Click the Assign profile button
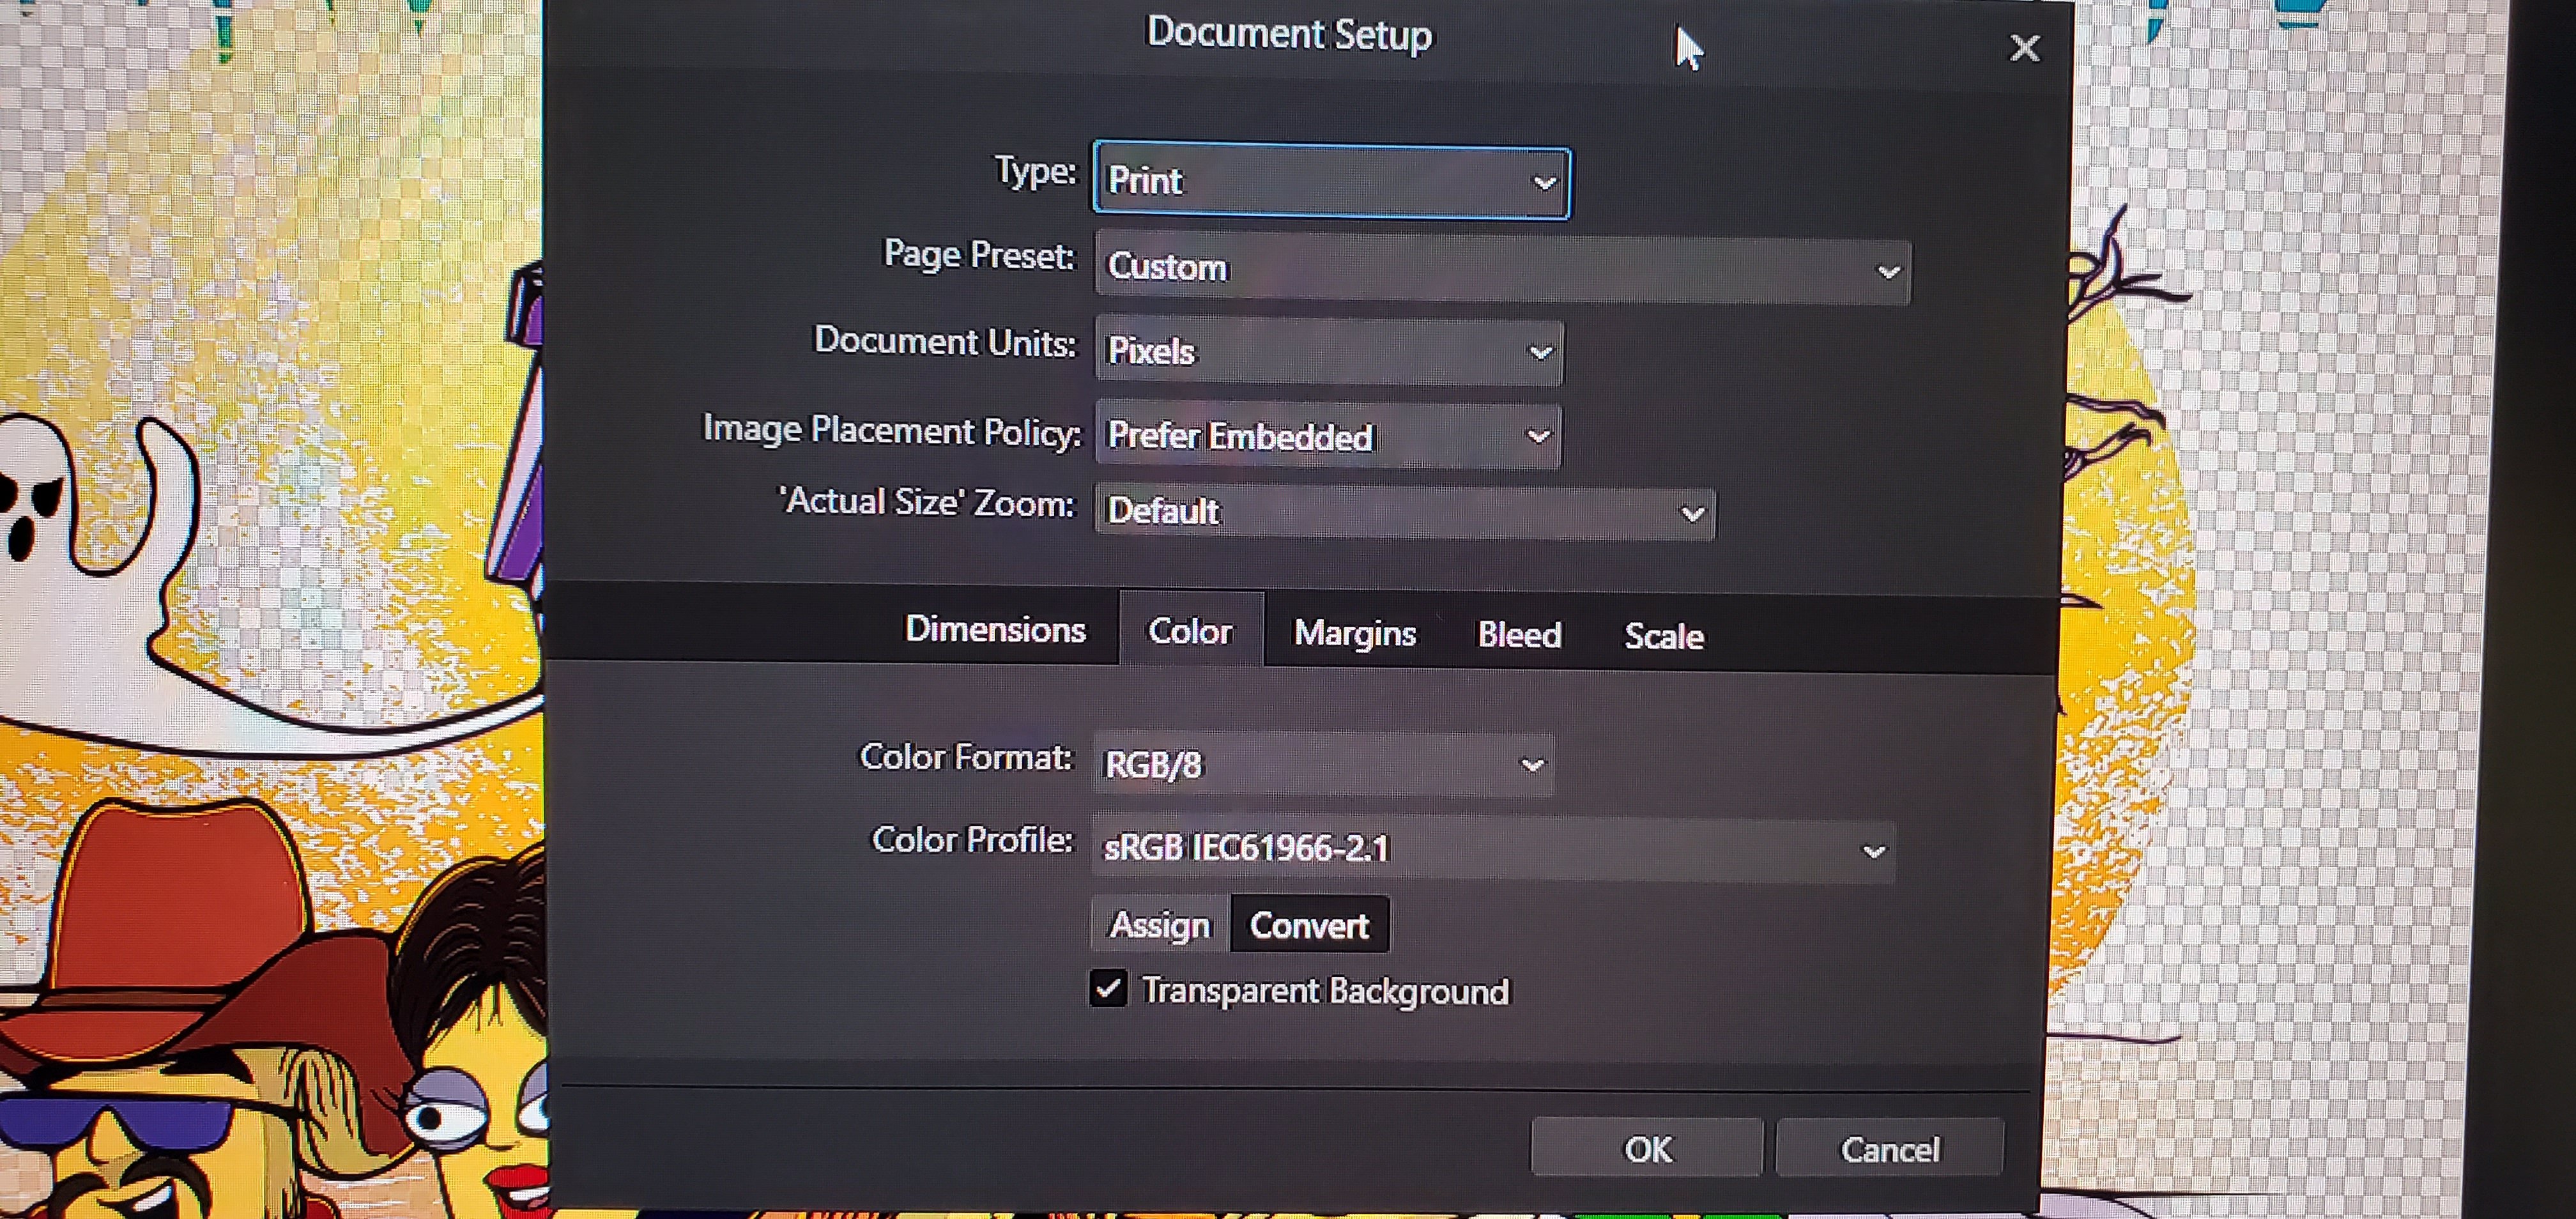 tap(1160, 925)
